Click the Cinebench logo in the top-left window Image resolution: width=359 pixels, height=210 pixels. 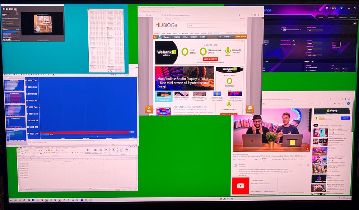[x=10, y=9]
